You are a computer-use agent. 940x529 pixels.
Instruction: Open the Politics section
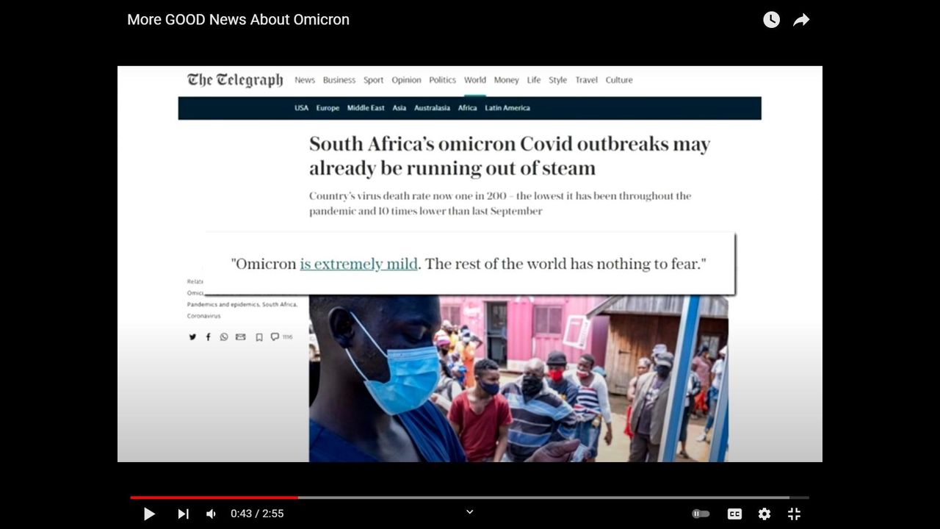coord(442,80)
